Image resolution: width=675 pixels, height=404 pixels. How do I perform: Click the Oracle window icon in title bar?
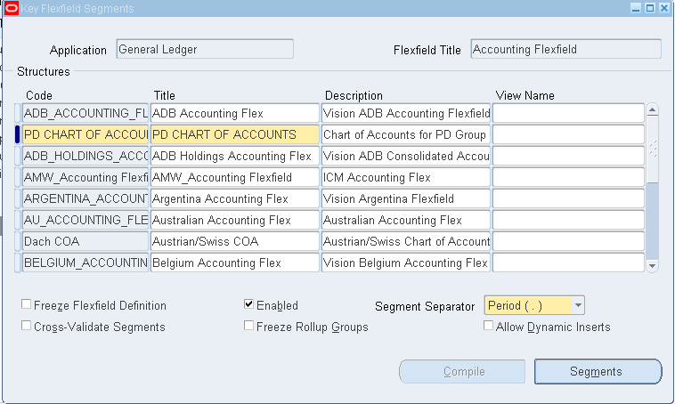point(12,8)
